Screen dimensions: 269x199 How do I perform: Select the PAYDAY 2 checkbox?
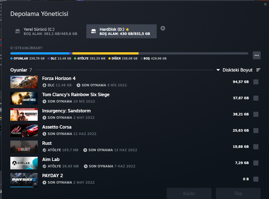pos(256,179)
